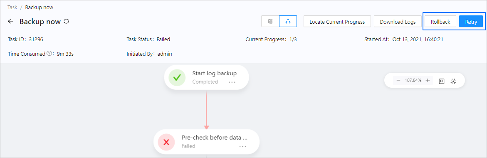Open more options for failed Pre-check step
This screenshot has width=487, height=158.
click(x=242, y=146)
